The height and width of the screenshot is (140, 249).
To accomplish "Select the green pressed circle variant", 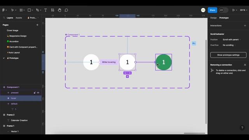I will pyautogui.click(x=163, y=62).
